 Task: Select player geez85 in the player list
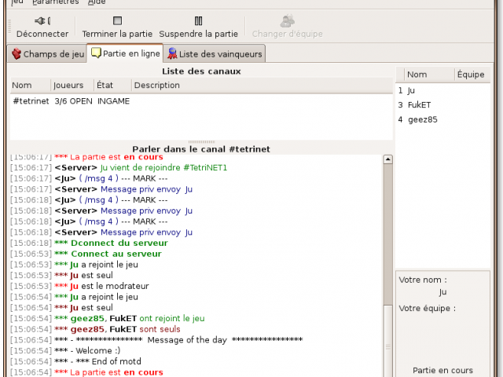[x=442, y=120]
